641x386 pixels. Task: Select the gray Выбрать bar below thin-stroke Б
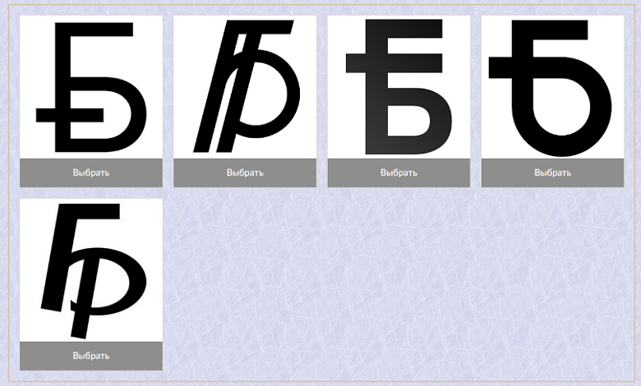coord(91,172)
